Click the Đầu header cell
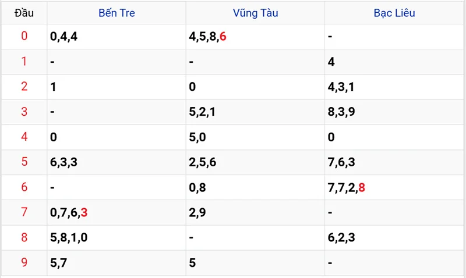Viewport: 466px width, 278px height. coord(24,13)
